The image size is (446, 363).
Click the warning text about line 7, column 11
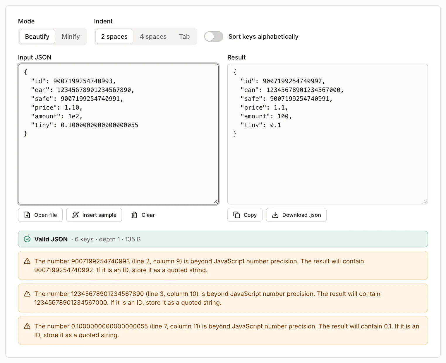227,331
